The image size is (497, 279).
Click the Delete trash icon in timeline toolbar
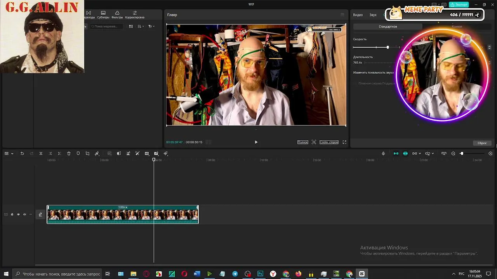[x=69, y=153]
